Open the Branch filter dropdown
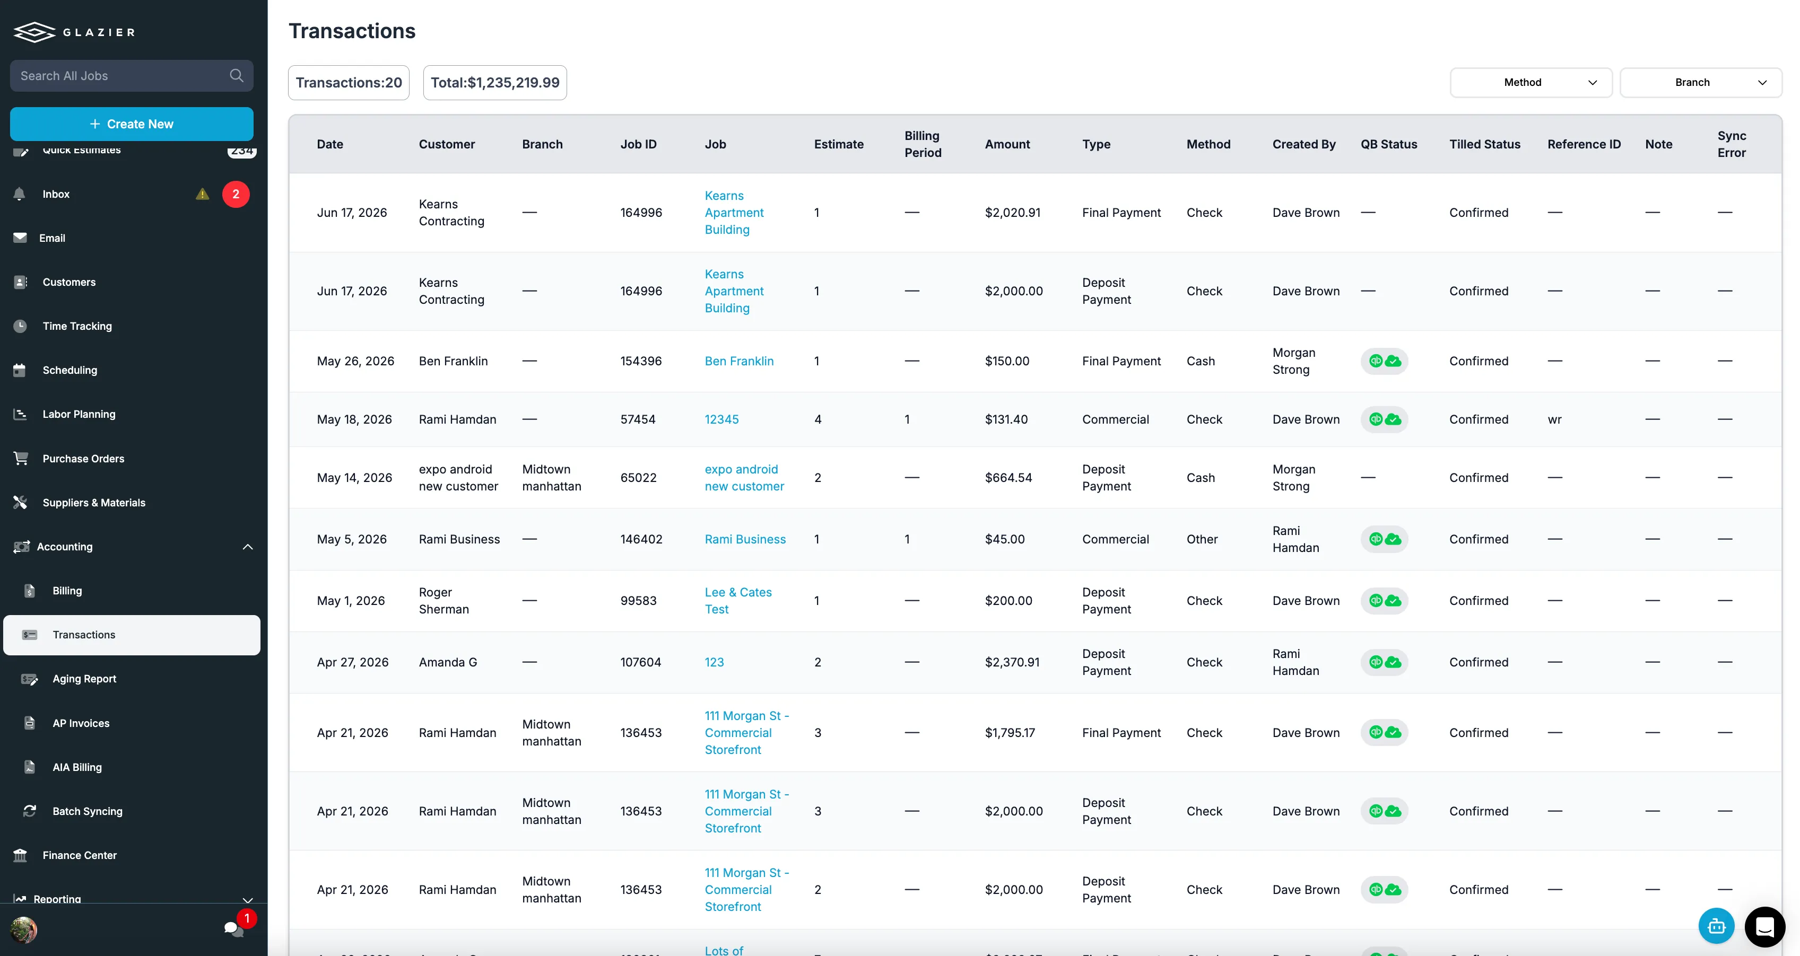The width and height of the screenshot is (1800, 956). click(x=1700, y=82)
